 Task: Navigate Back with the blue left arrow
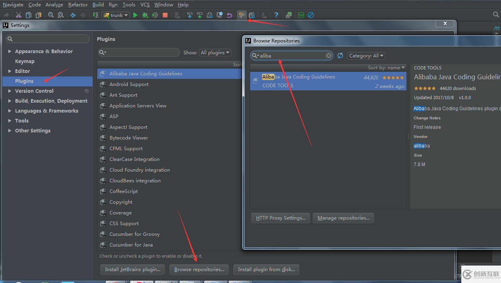coord(73,15)
